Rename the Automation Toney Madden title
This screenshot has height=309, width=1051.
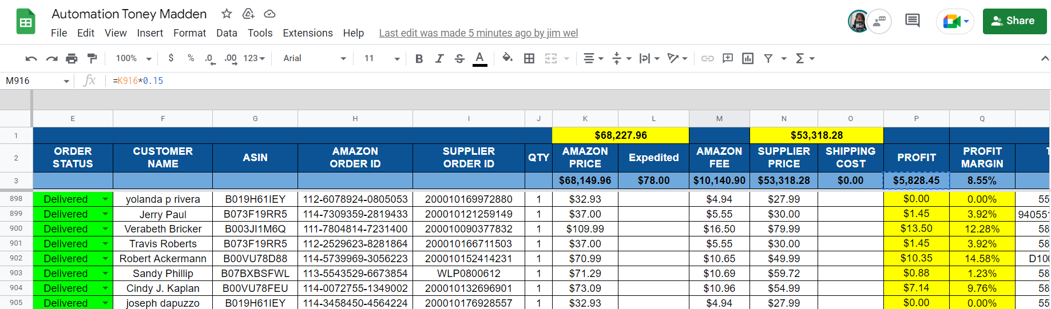tap(129, 14)
